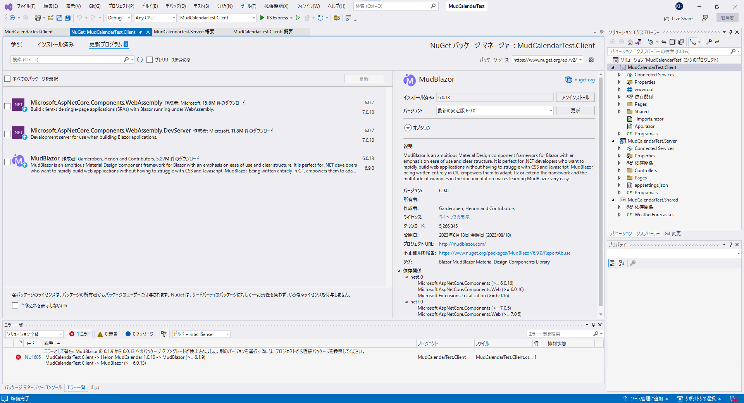Toggle the 1 エラー filter button
The width and height of the screenshot is (744, 403).
click(80, 334)
